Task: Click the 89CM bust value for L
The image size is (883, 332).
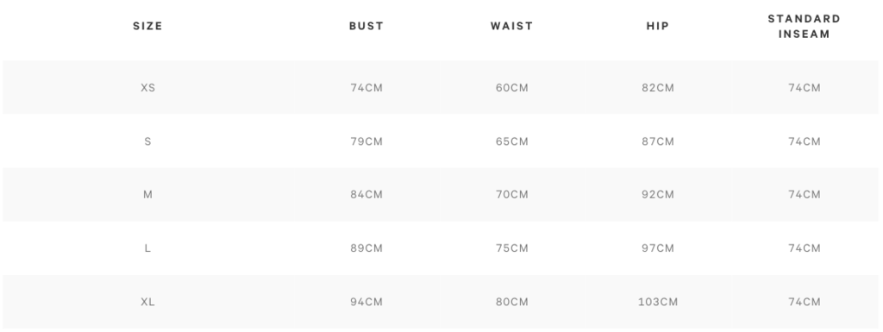Action: click(x=366, y=248)
